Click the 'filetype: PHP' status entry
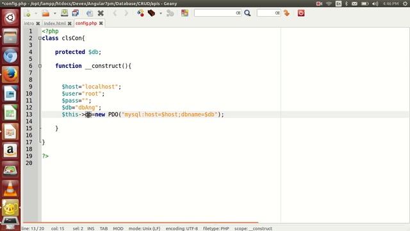 pyautogui.click(x=216, y=228)
